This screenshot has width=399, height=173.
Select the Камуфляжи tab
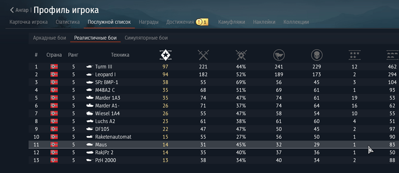(231, 22)
